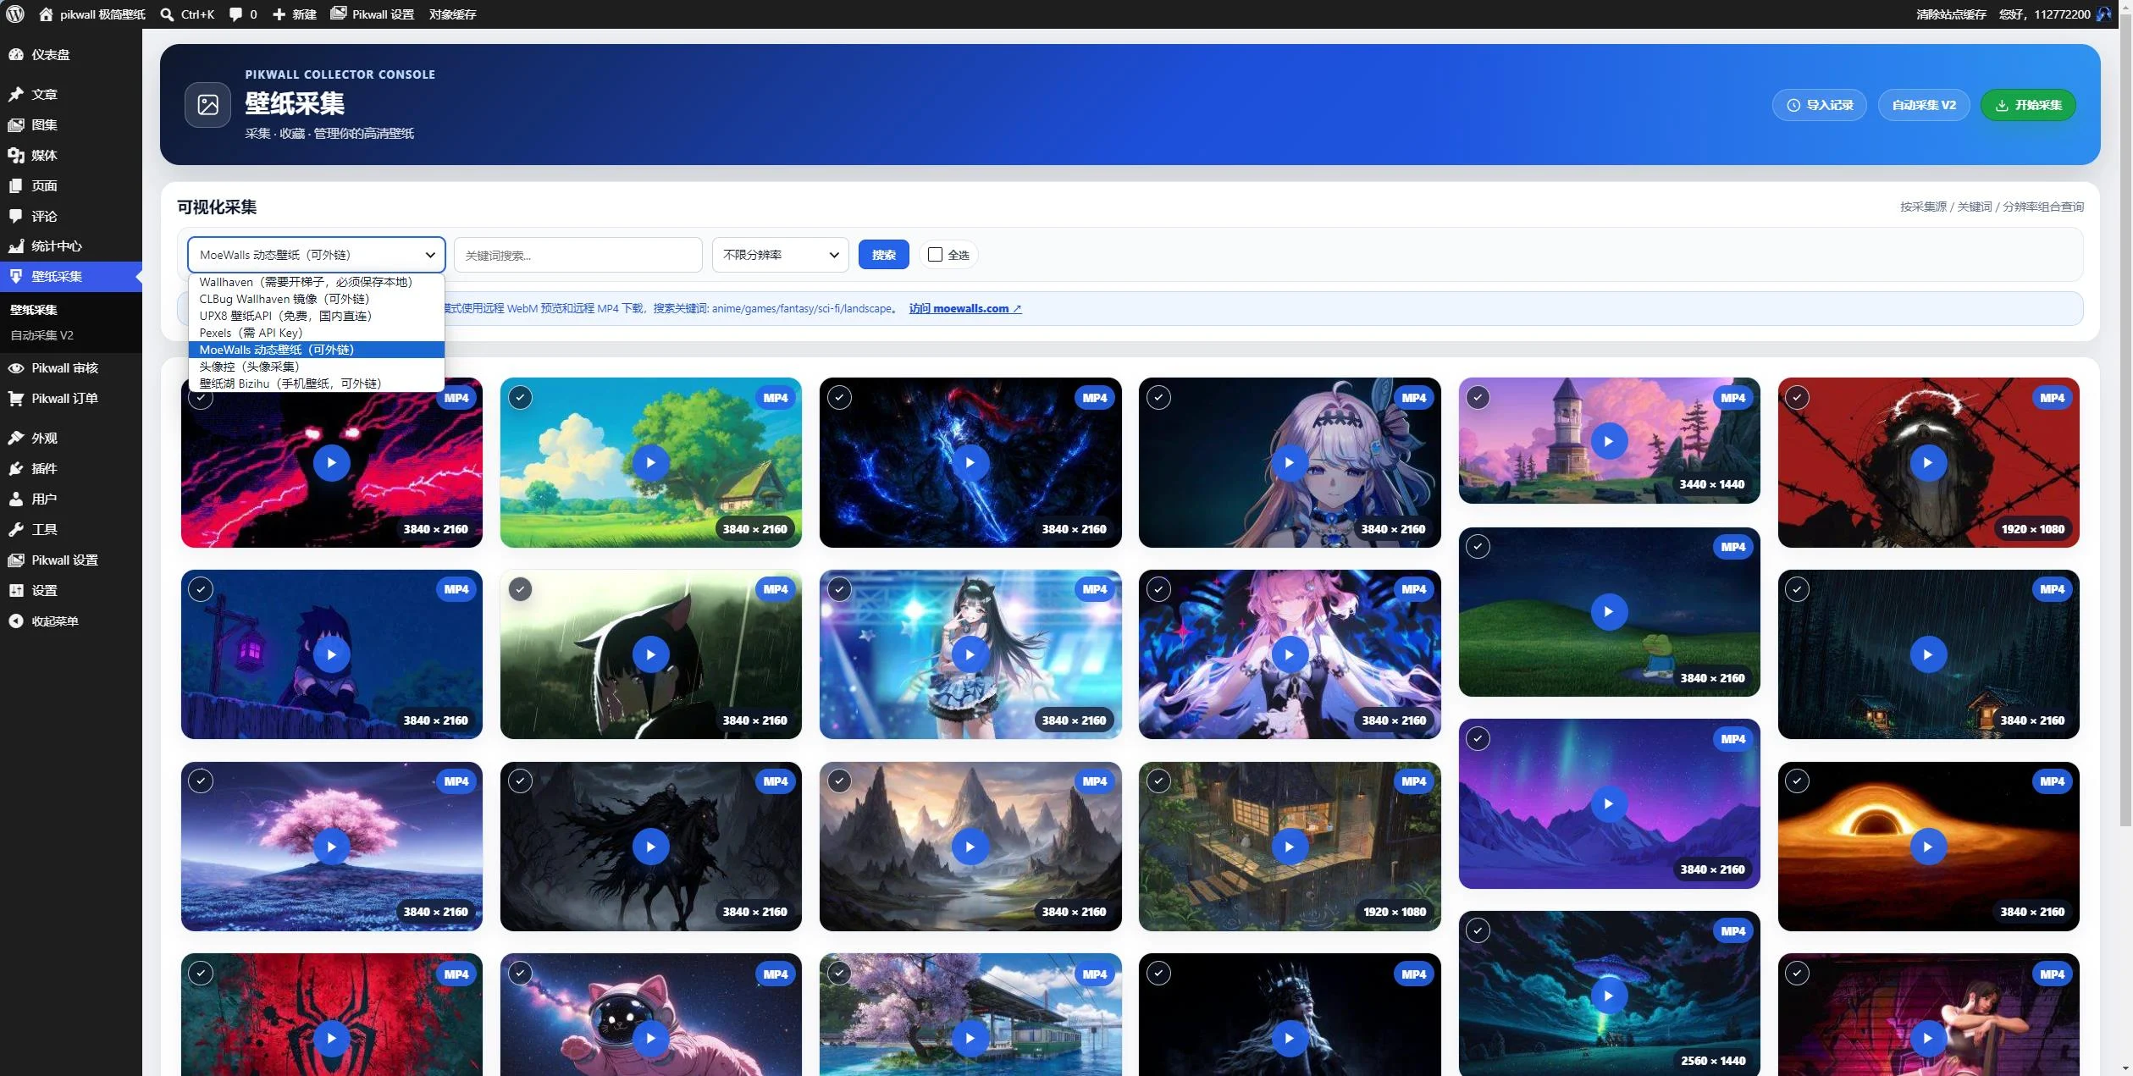Open the 工具 wrench icon
Image resolution: width=2133 pixels, height=1076 pixels.
[16, 529]
